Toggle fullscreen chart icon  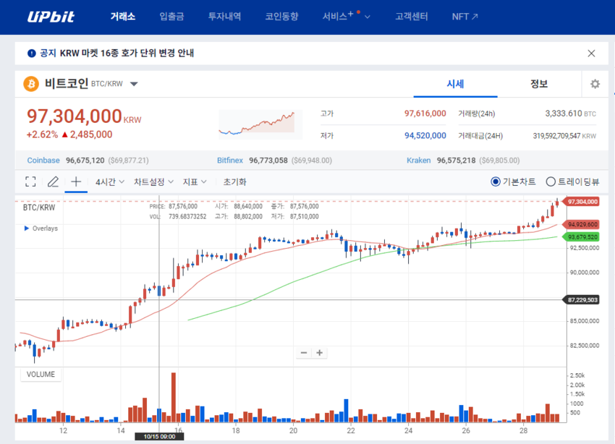[x=30, y=182]
